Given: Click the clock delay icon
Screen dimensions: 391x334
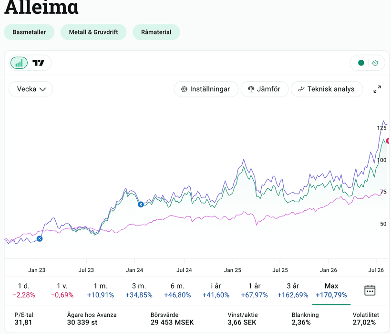Looking at the screenshot, I should pos(375,63).
